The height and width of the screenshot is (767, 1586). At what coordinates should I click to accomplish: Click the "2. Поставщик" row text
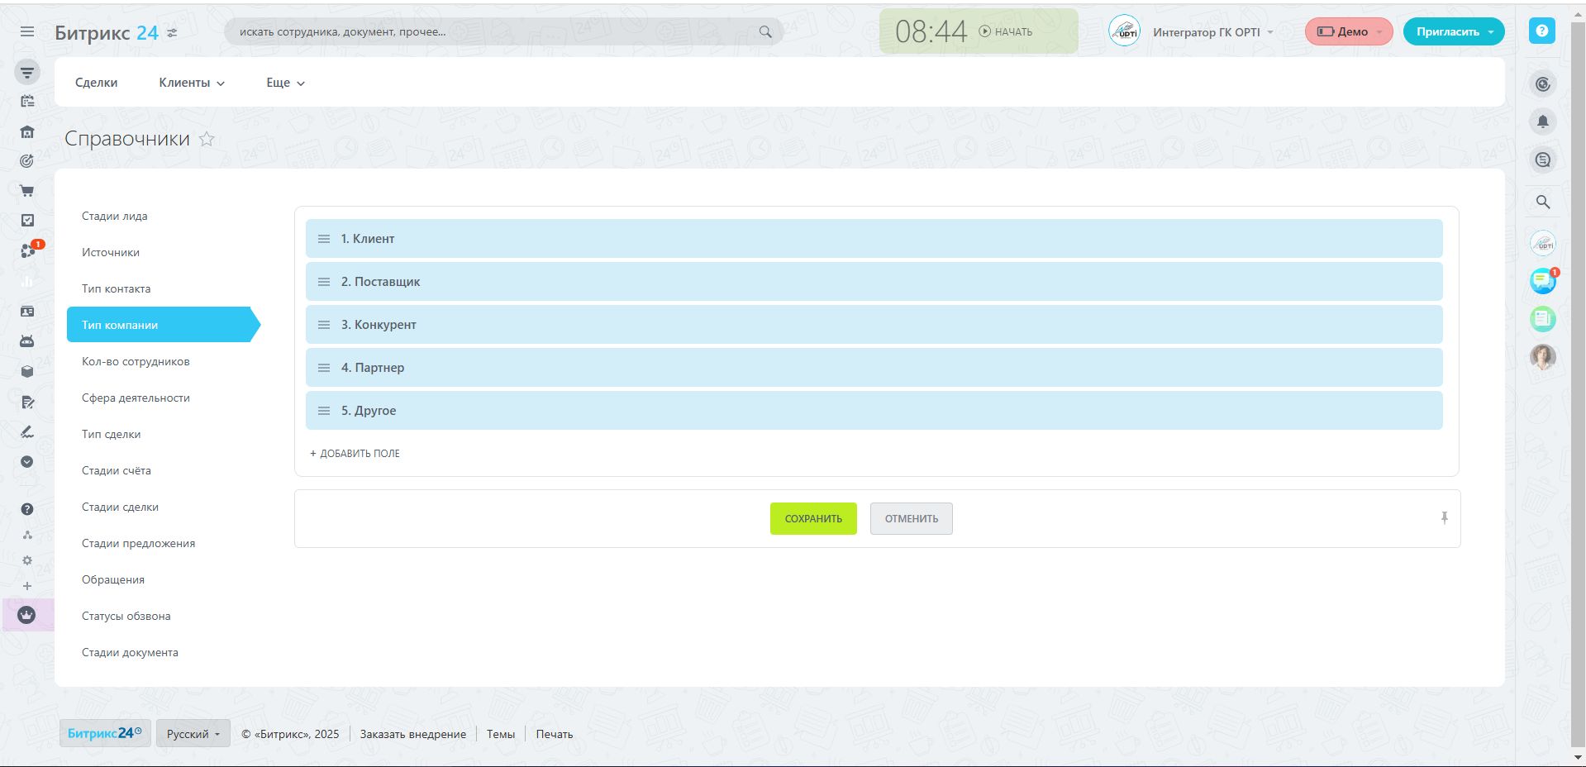tap(381, 282)
